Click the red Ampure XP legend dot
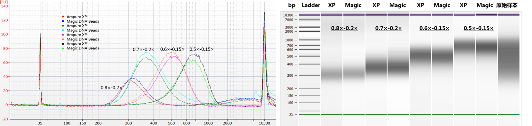Image resolution: width=532 pixels, height=126 pixels. pyautogui.click(x=63, y=17)
